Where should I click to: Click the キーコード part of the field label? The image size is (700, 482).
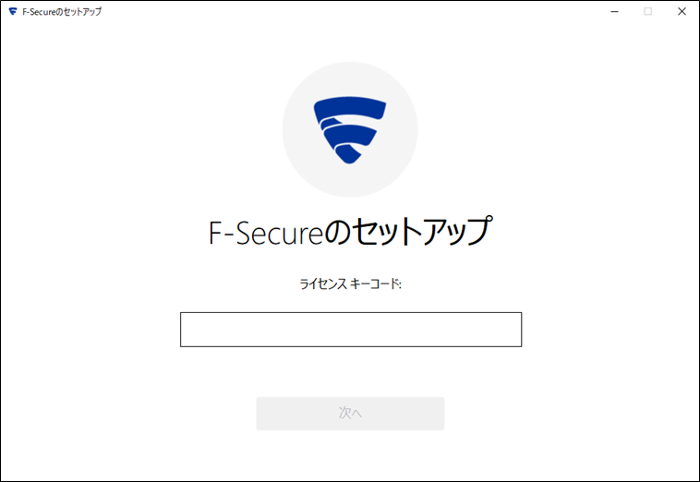tap(376, 283)
